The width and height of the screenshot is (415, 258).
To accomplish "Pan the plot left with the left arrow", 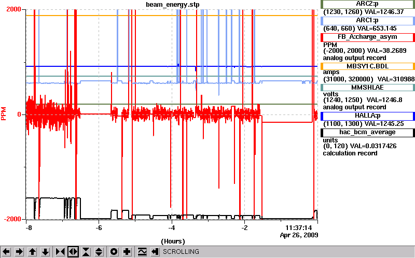I will click(x=6, y=252).
